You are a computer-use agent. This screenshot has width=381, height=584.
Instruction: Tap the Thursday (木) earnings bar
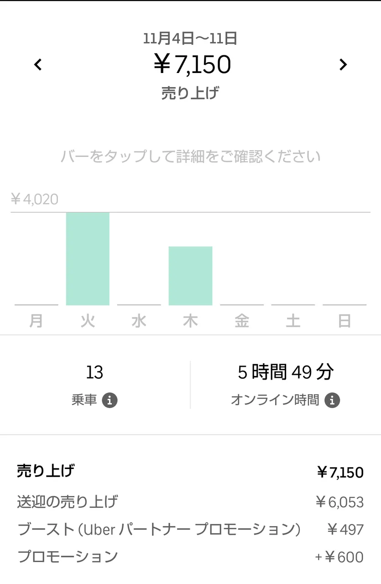[190, 276]
